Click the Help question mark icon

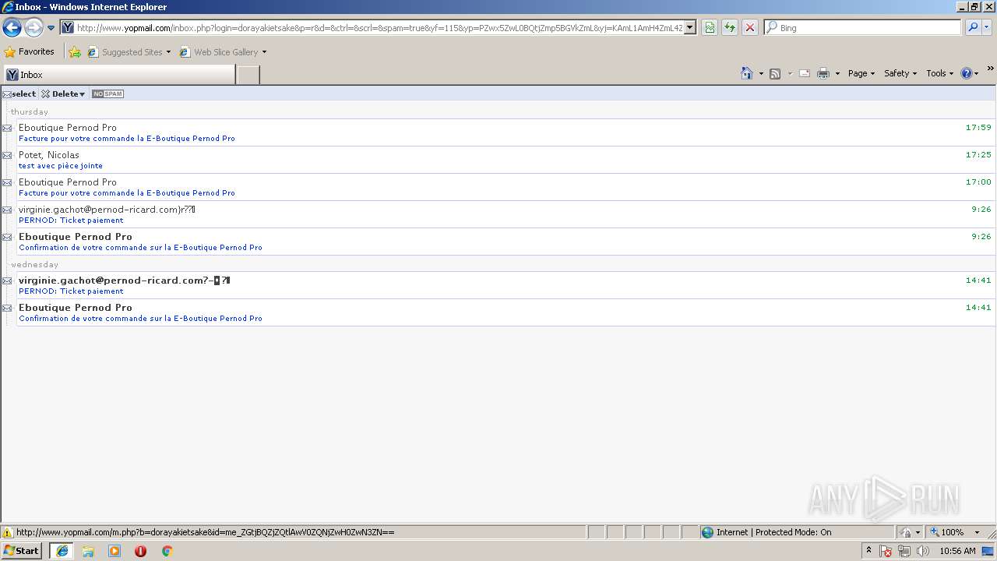pos(967,73)
